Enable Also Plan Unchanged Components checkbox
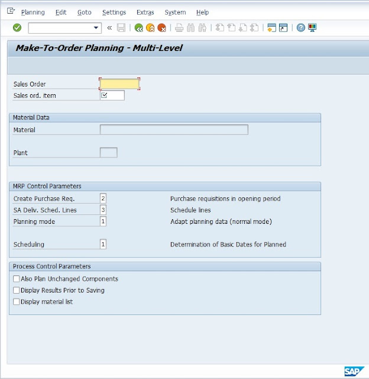Image resolution: width=369 pixels, height=379 pixels. pos(17,279)
